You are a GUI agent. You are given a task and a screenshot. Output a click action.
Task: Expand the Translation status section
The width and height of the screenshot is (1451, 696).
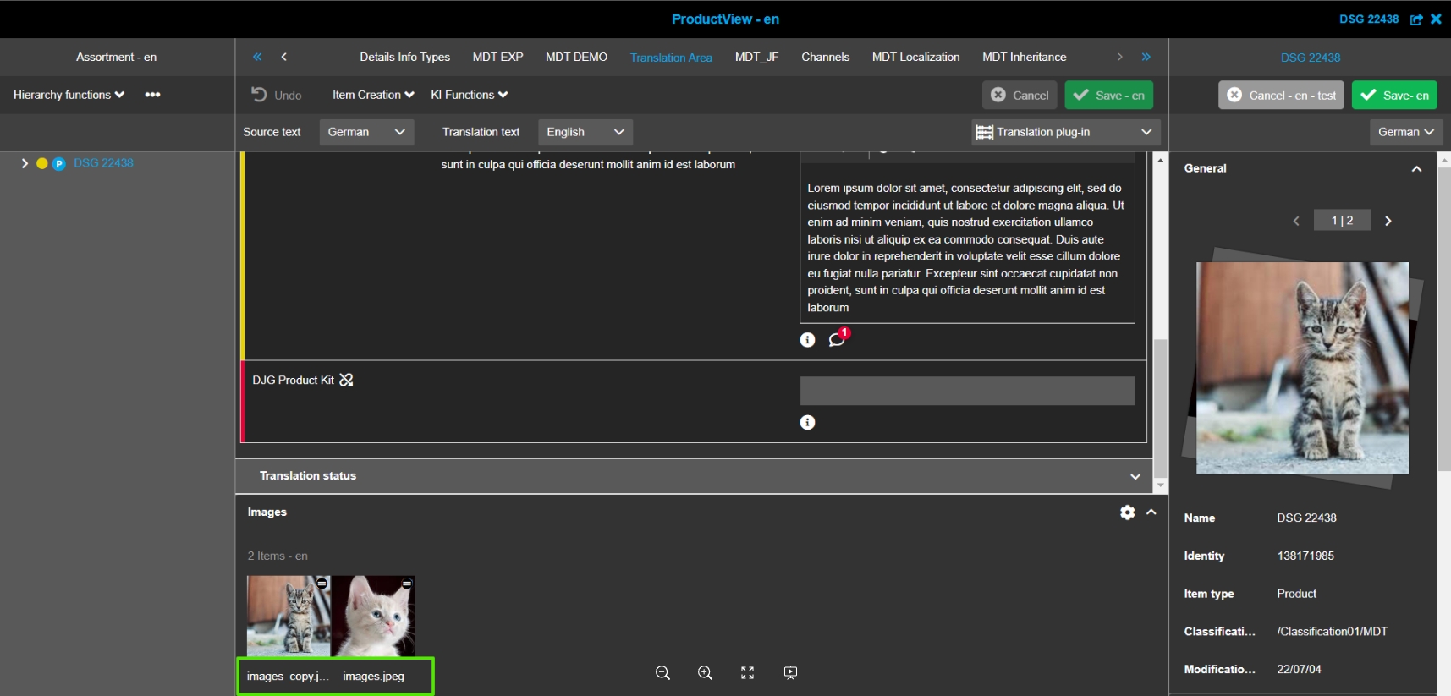tap(1135, 476)
